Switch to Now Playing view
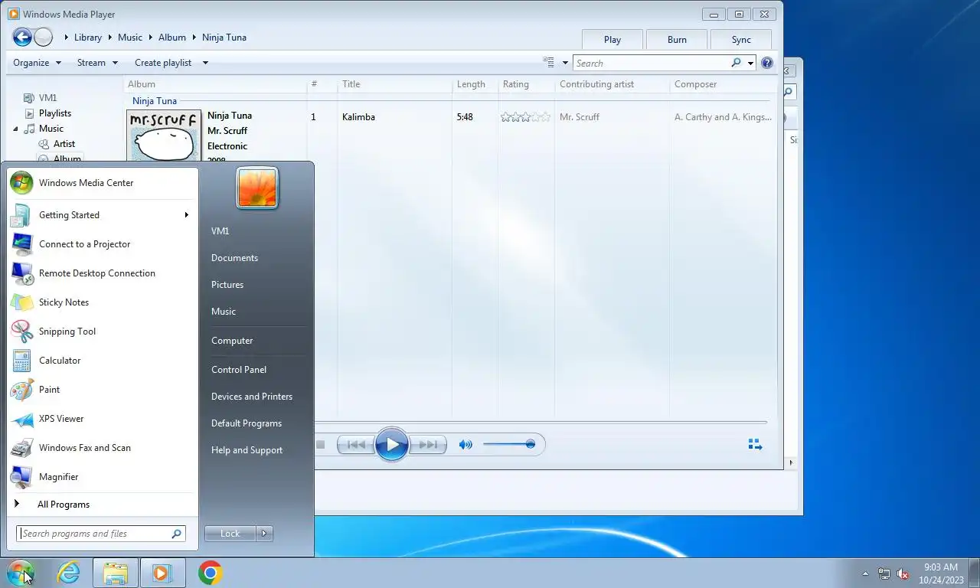Viewport: 980px width, 588px height. click(x=755, y=445)
